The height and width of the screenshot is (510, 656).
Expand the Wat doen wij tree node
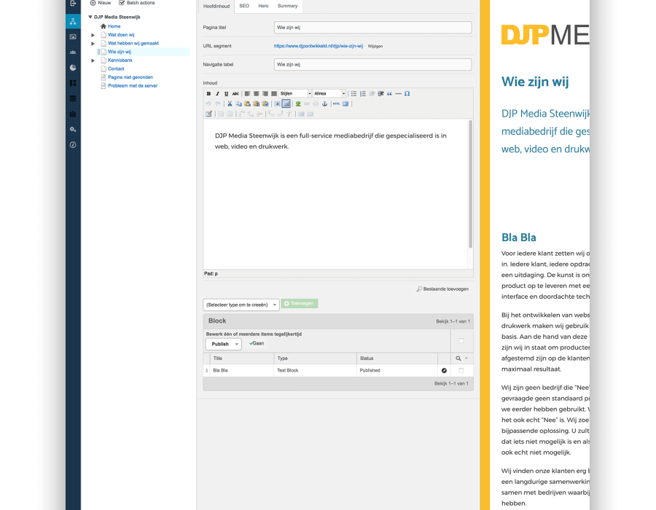click(x=93, y=35)
